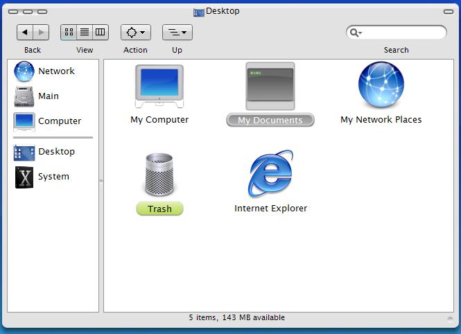Viewport: 461px width, 334px height.
Task: Switch to list view
Action: (x=85, y=32)
